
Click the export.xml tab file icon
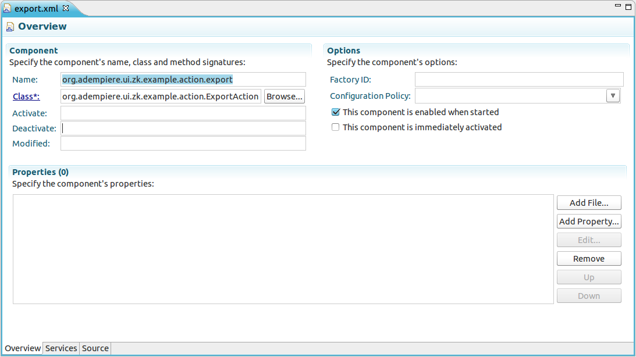8,8
